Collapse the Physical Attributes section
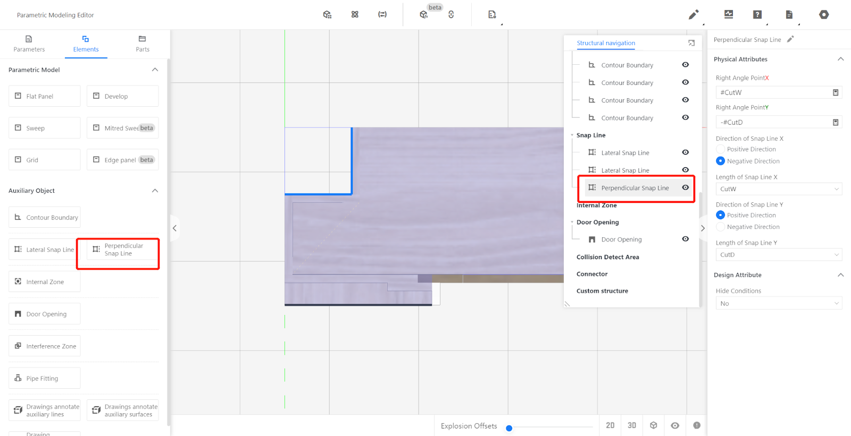The width and height of the screenshot is (851, 436). [x=840, y=59]
